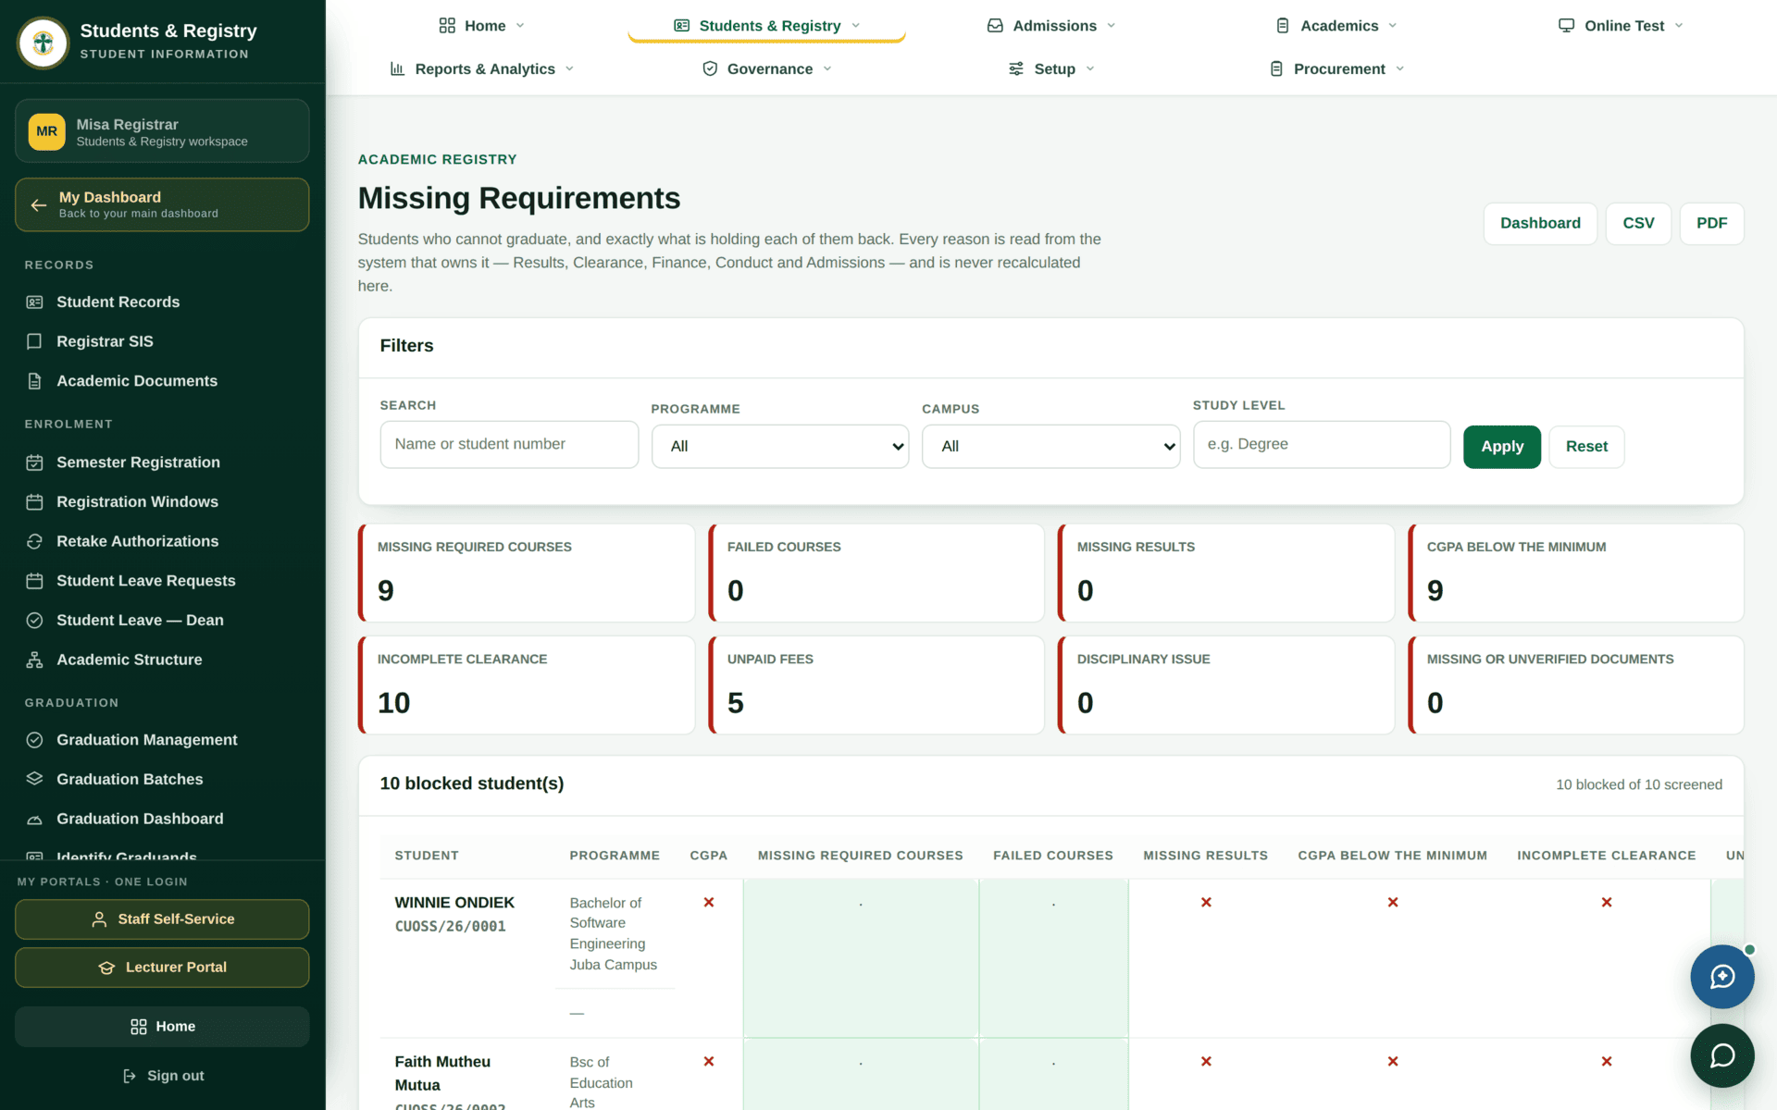Click the CGPA Below The Minimum card
The width and height of the screenshot is (1777, 1110).
click(x=1576, y=573)
